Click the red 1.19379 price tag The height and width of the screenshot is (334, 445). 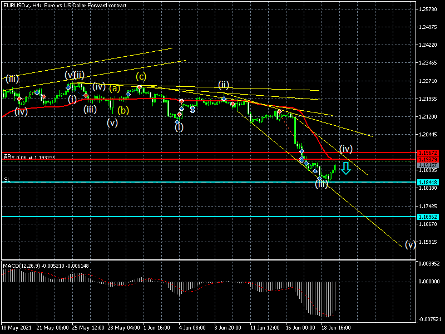click(429, 160)
